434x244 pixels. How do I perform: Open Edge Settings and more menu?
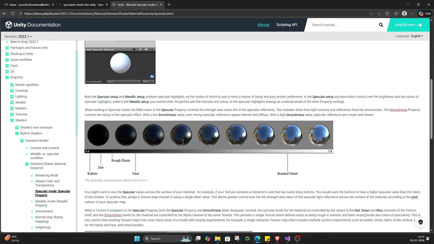412,14
